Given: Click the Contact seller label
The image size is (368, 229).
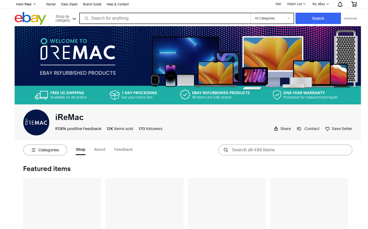Looking at the screenshot, I should click(x=312, y=129).
